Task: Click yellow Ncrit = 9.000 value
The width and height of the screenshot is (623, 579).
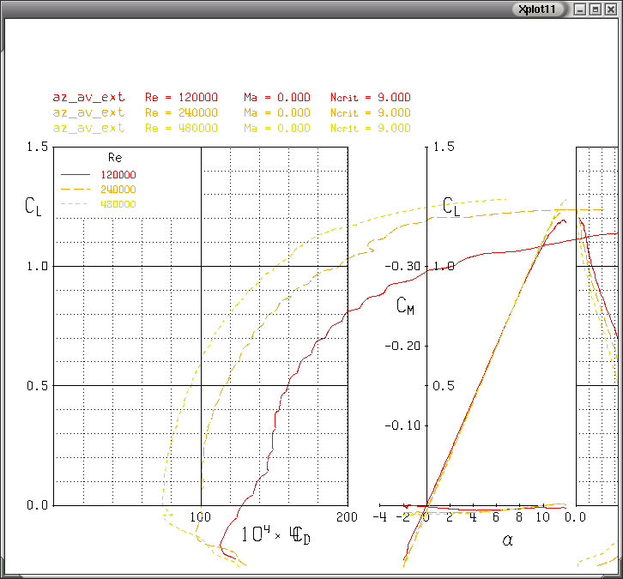Action: click(x=371, y=129)
